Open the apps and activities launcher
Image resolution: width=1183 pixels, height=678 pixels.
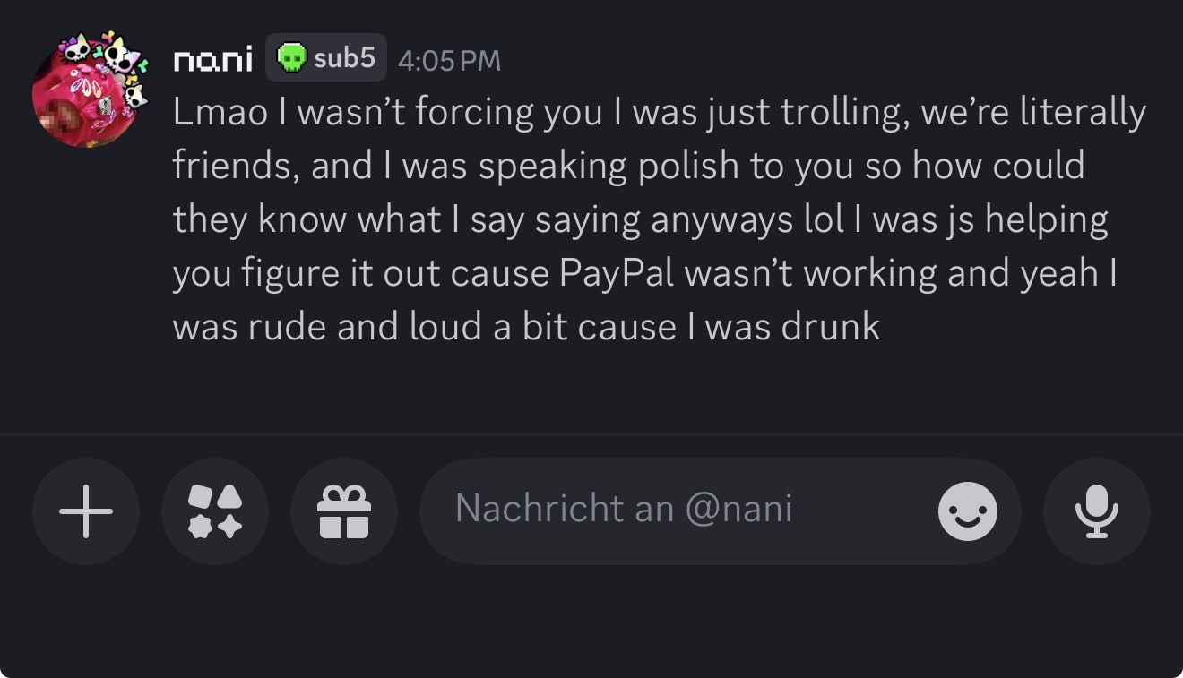coord(215,511)
